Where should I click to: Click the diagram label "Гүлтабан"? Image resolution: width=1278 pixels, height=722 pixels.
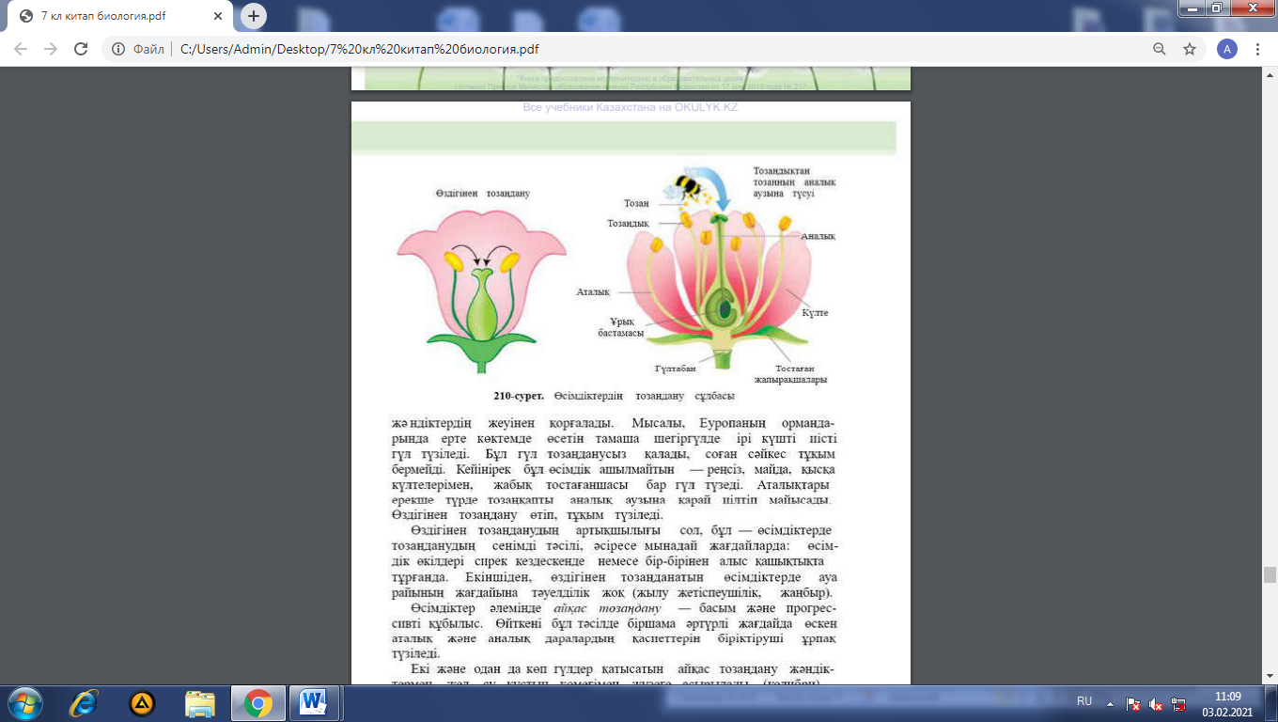676,369
